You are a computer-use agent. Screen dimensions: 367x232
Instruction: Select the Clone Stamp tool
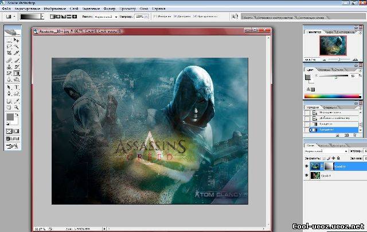(9, 67)
